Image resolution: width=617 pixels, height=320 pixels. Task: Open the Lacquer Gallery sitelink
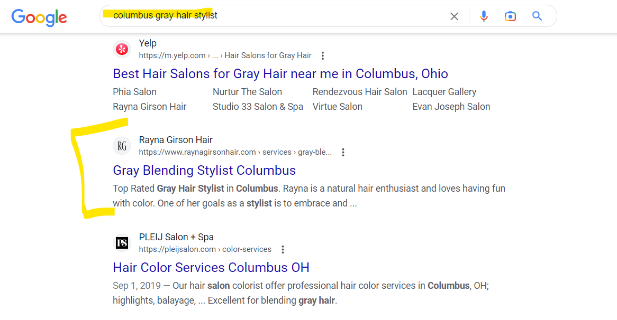tap(444, 92)
